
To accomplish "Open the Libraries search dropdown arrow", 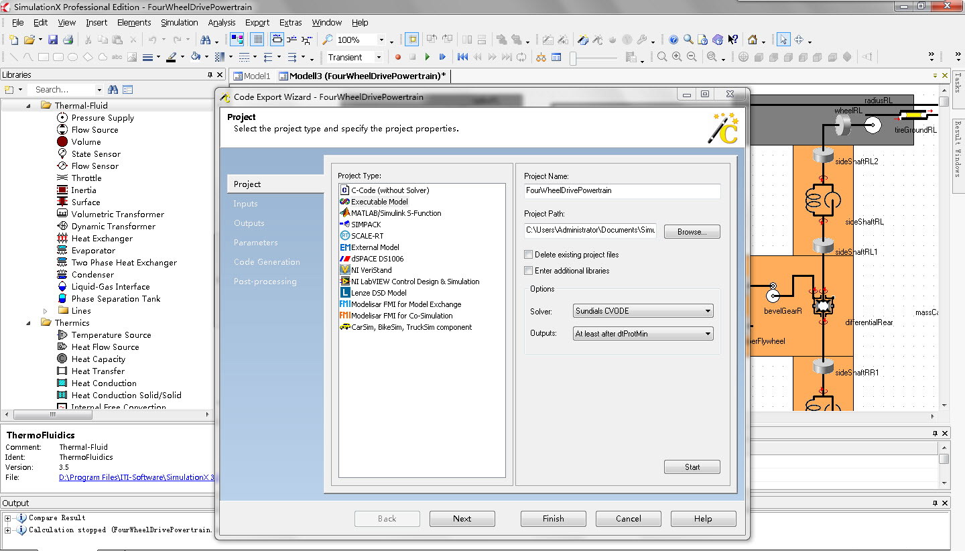I will point(99,90).
